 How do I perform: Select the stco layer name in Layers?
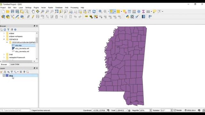click(11, 76)
